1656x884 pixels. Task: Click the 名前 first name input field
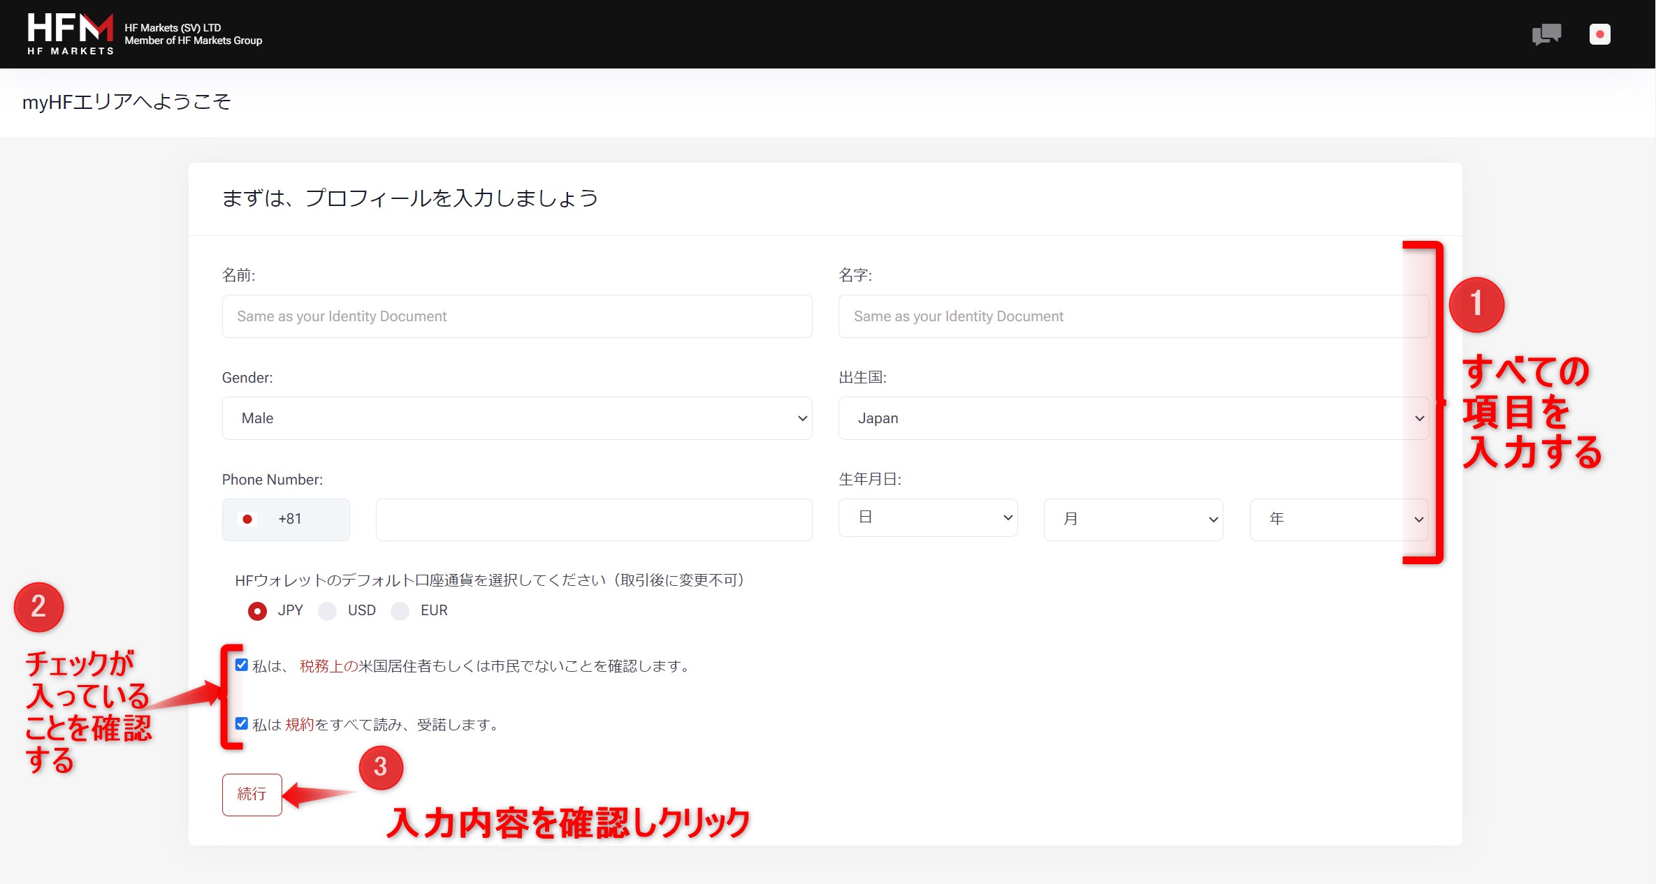(516, 316)
